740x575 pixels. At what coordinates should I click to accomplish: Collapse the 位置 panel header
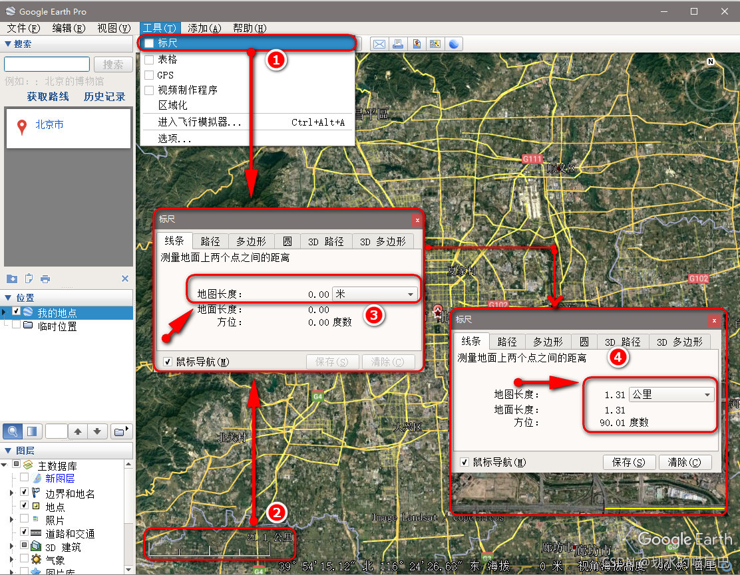(8, 297)
